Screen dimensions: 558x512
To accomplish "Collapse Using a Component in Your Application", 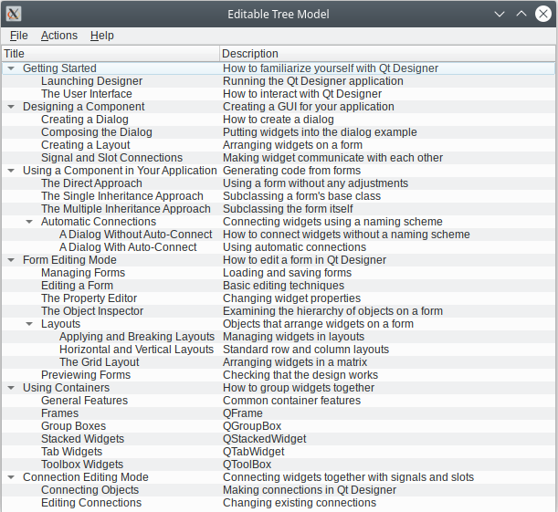I will pos(11,171).
